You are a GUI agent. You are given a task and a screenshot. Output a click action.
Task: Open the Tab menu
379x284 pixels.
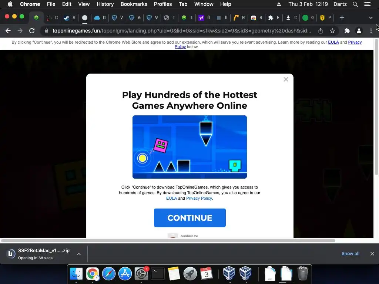pyautogui.click(x=183, y=4)
